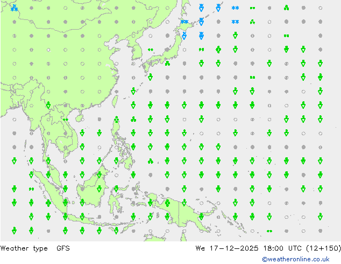
Task: Click the "18:00 UTC" time text
Action: pyautogui.click(x=282, y=248)
